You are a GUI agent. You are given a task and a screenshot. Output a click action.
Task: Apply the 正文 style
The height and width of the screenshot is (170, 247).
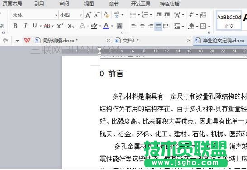229,21
